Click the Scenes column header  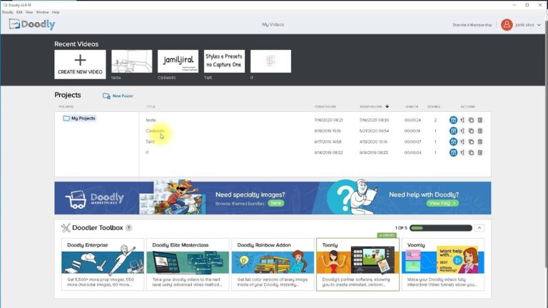[434, 106]
